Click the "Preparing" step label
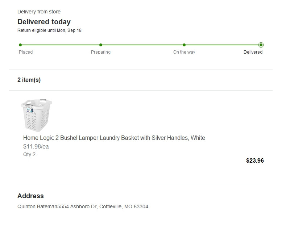The image size is (290, 234). point(101,52)
